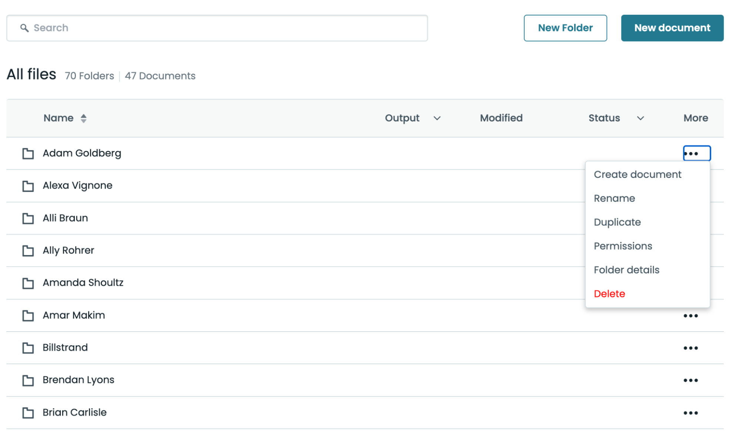Choose Rename in the open menu

pyautogui.click(x=615, y=198)
